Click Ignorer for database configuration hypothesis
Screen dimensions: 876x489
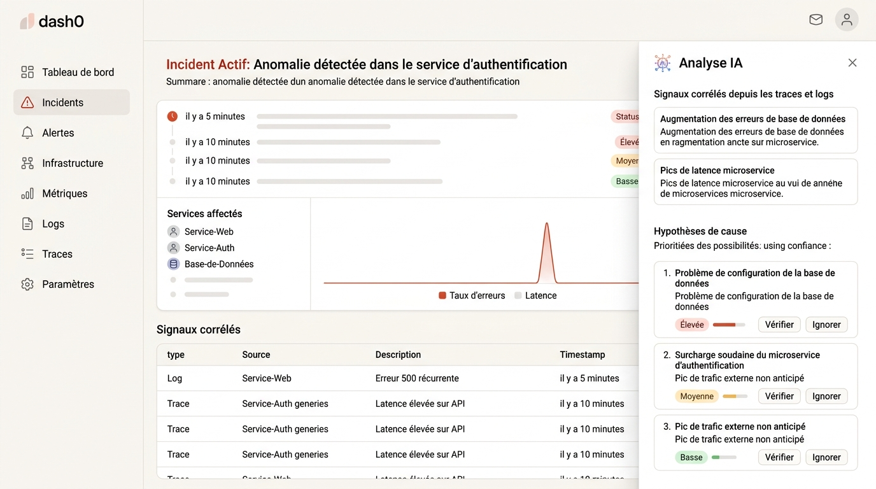[826, 325]
